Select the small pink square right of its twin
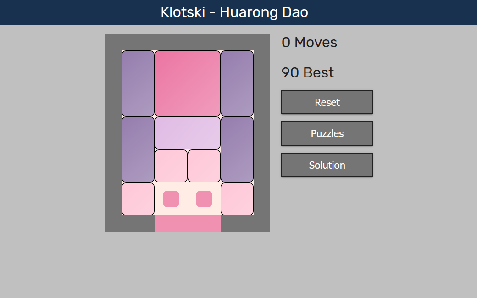Viewport: 477px width, 298px height. point(204,166)
